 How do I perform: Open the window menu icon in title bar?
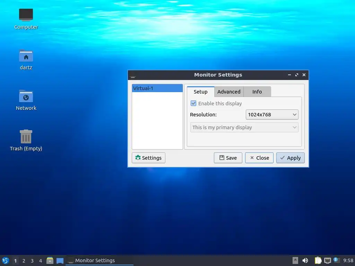click(133, 76)
